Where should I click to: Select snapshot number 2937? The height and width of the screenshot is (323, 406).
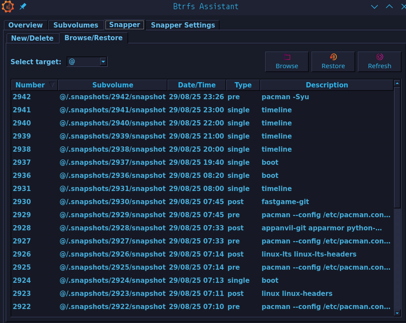22,163
